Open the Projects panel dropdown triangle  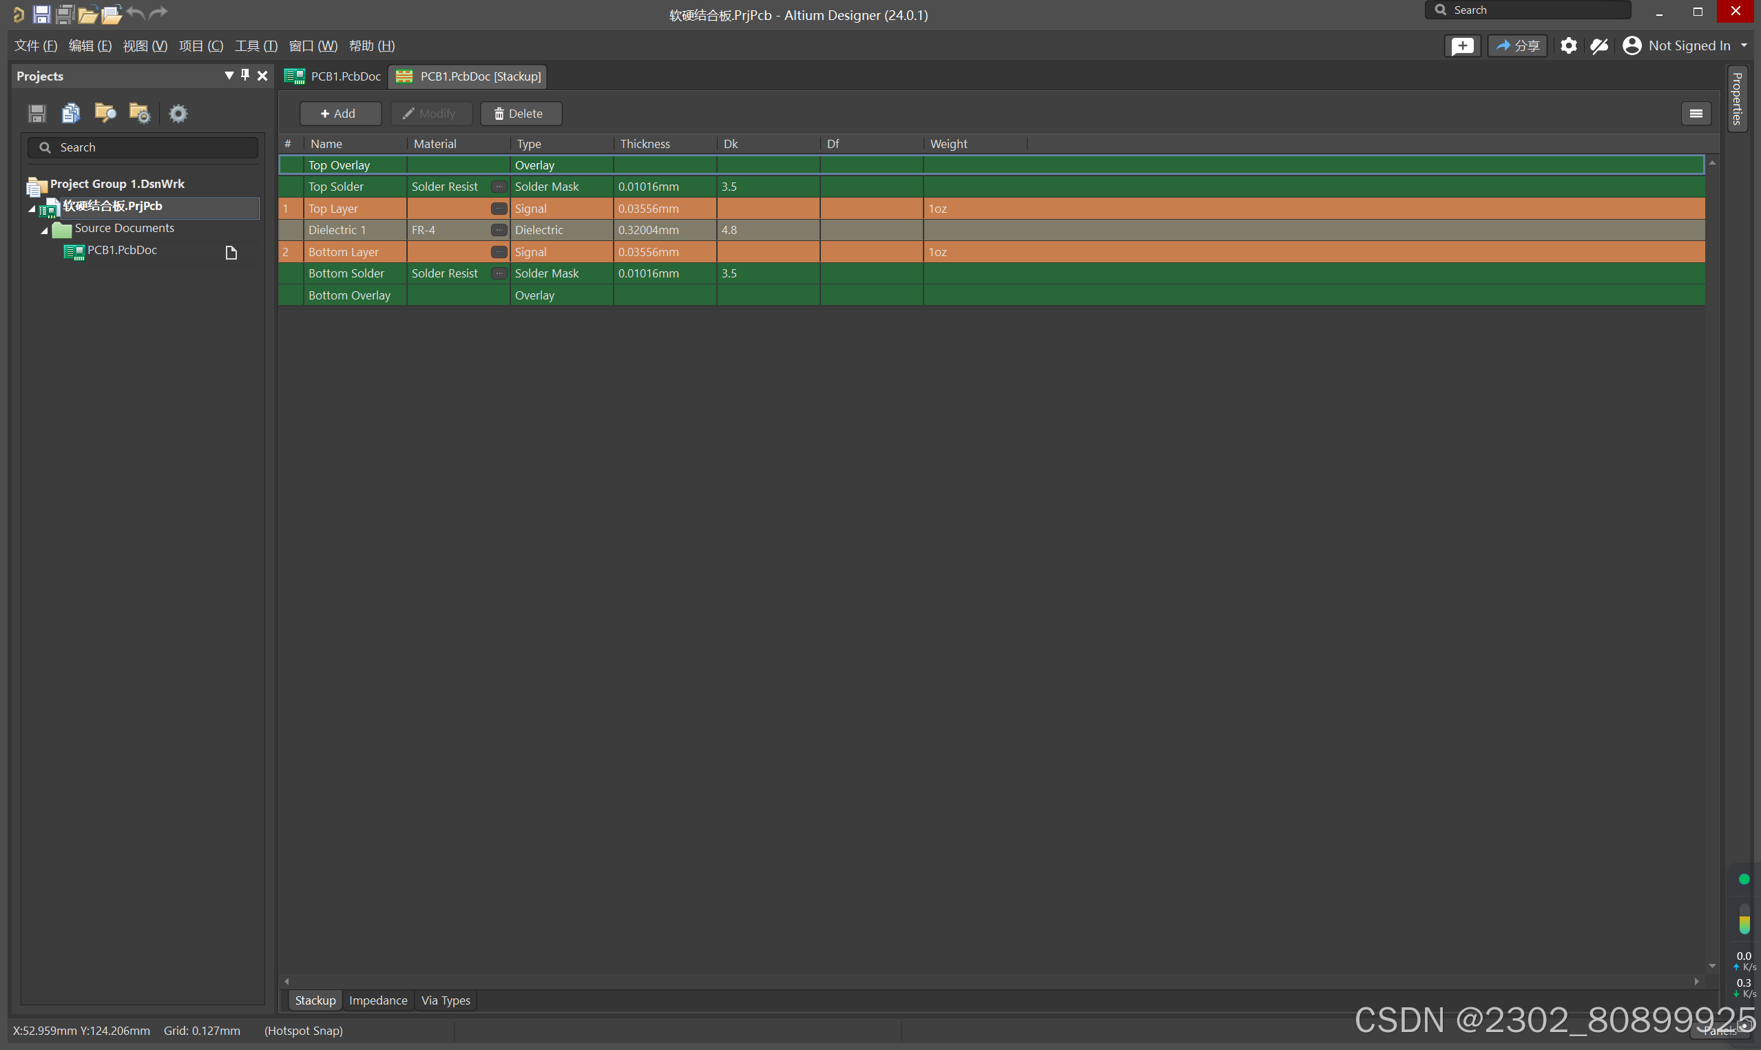[229, 75]
